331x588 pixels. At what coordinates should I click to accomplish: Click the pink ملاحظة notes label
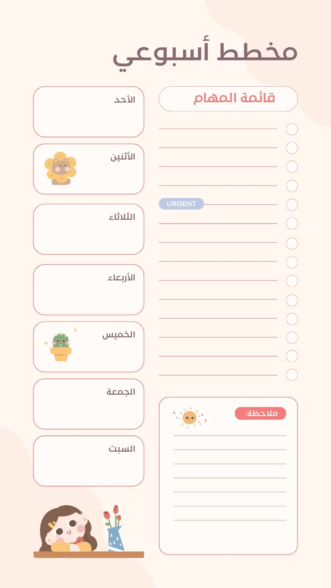(x=260, y=413)
